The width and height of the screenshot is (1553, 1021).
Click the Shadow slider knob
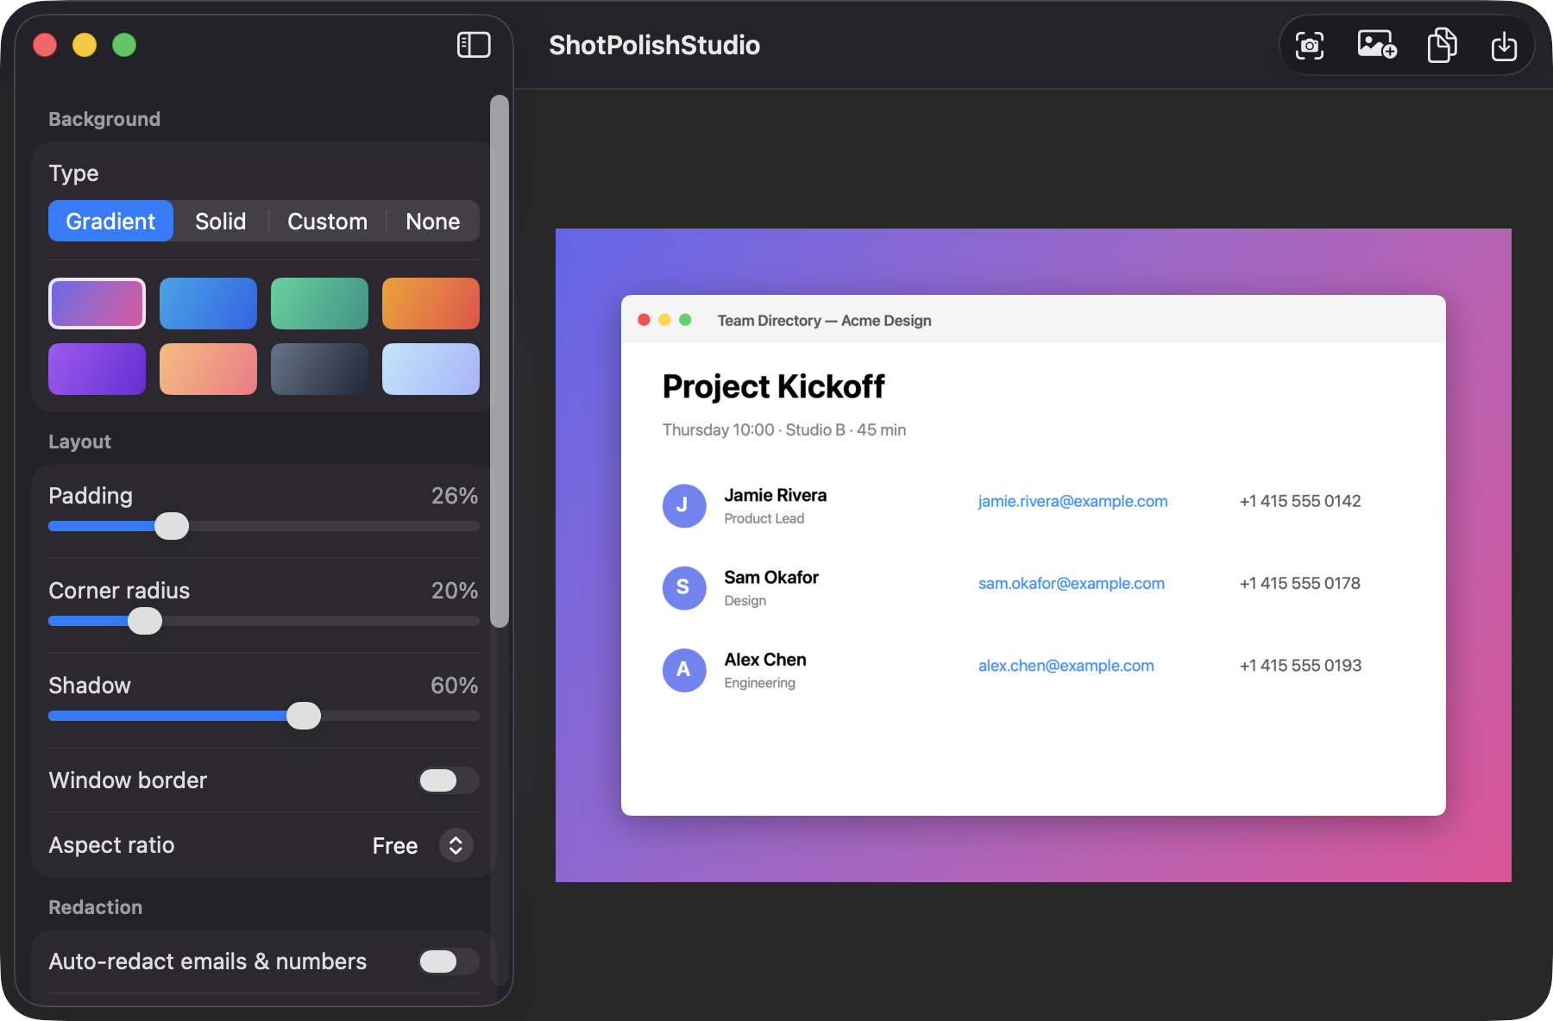(x=304, y=716)
